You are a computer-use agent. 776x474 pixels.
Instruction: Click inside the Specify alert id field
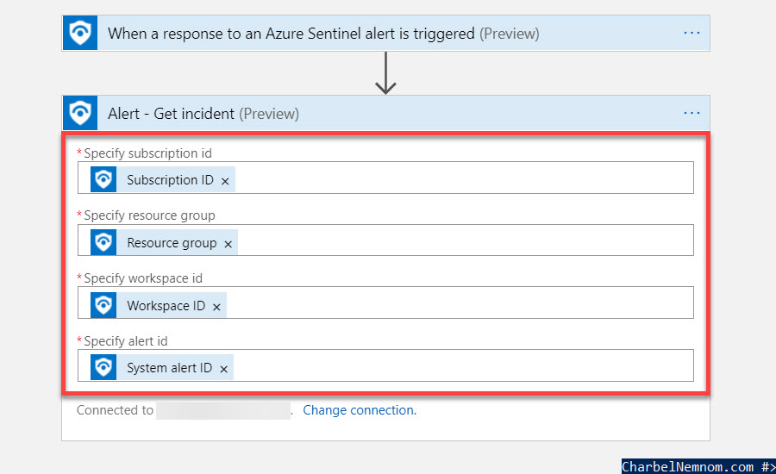coord(385,365)
